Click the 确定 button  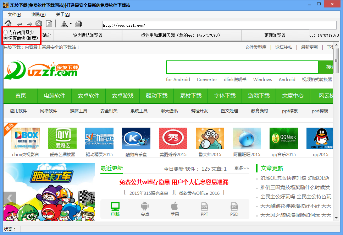pyautogui.click(x=47, y=35)
